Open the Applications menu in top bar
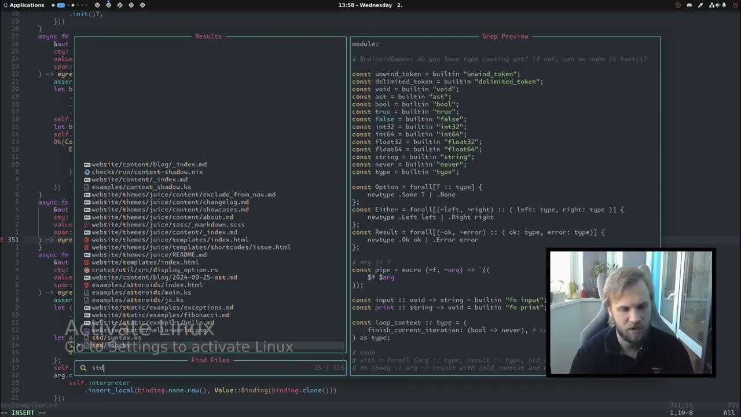 [x=23, y=5]
